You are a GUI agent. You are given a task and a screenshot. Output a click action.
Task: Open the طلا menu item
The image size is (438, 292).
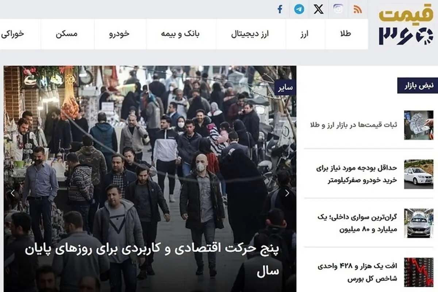[x=345, y=34]
